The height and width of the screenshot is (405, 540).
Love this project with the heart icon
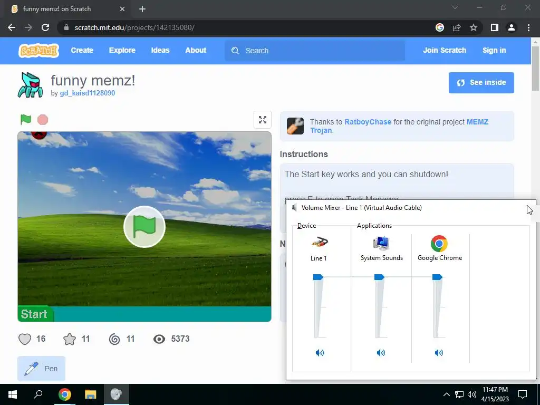point(25,339)
